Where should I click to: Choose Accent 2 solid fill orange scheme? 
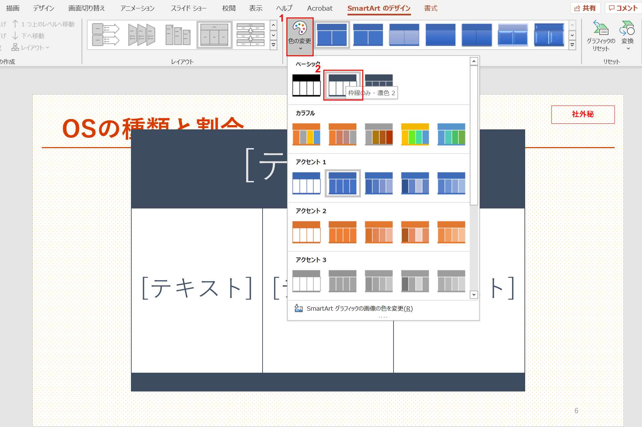click(x=342, y=232)
